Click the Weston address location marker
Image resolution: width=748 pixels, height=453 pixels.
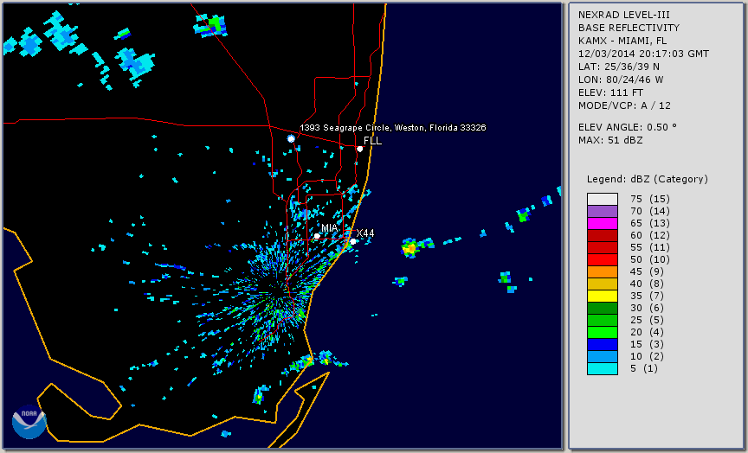(x=291, y=138)
